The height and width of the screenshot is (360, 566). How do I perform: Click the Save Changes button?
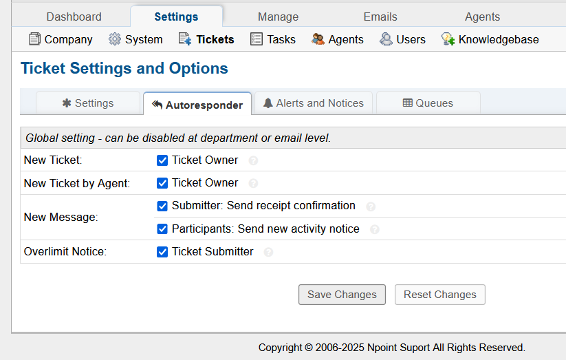pos(342,295)
